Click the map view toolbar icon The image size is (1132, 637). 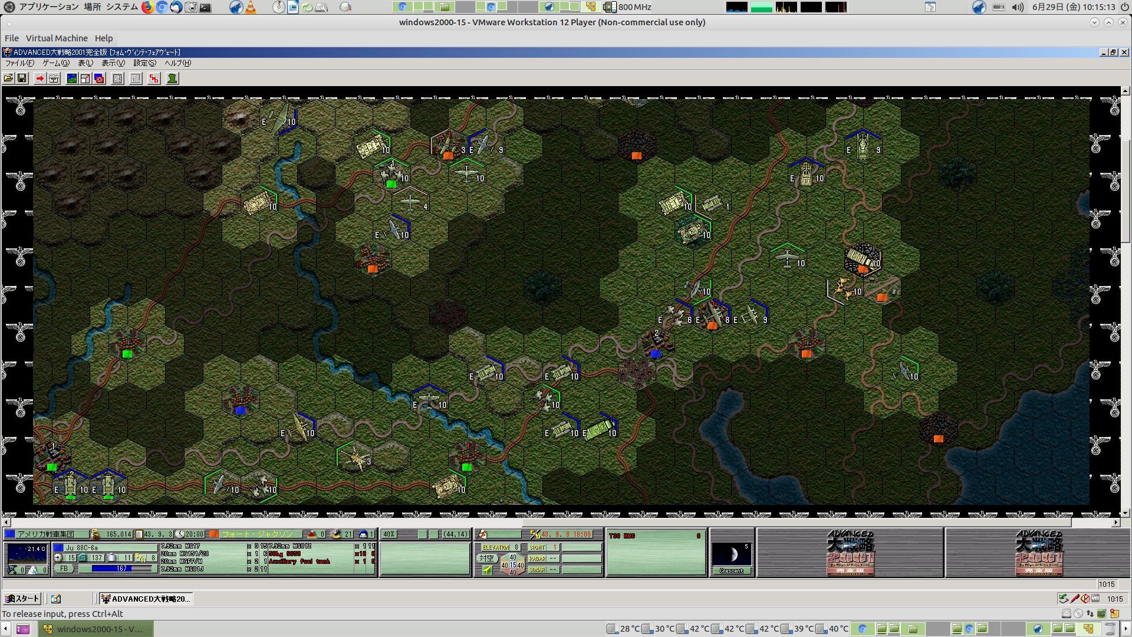72,78
